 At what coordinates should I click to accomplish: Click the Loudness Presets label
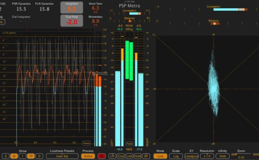pyautogui.click(x=62, y=151)
